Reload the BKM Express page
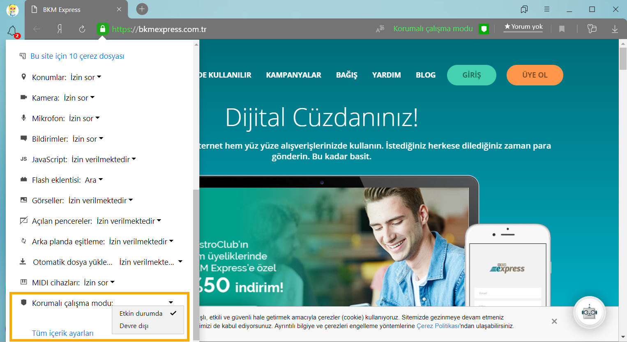 [x=82, y=29]
